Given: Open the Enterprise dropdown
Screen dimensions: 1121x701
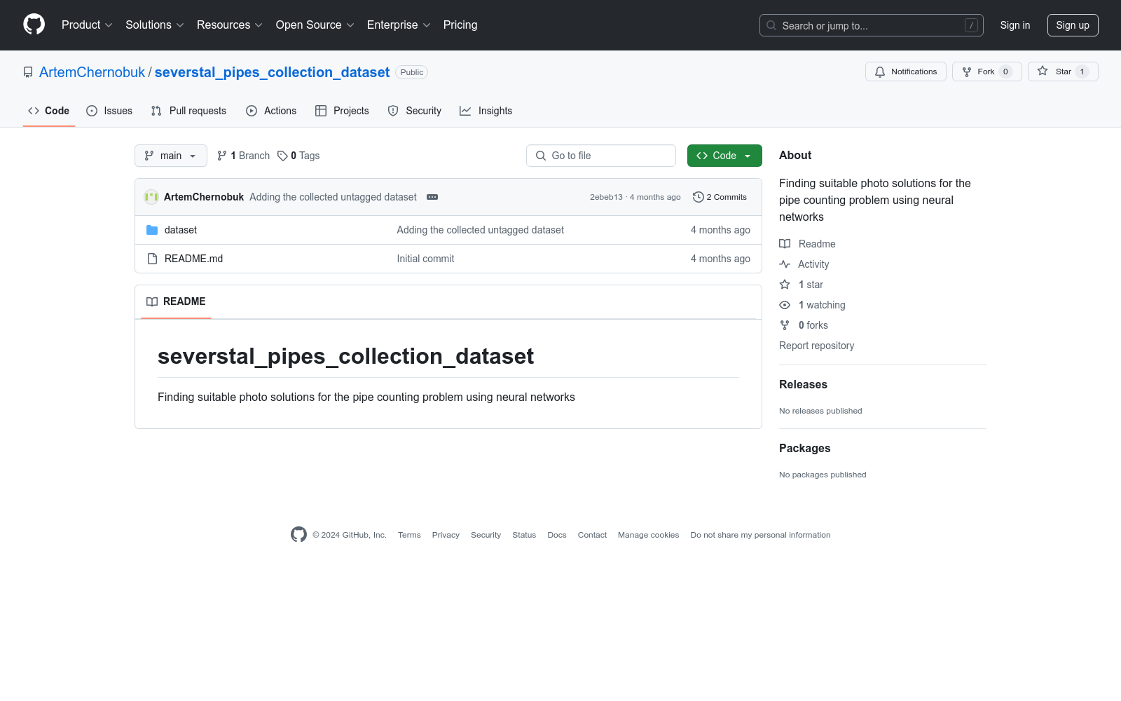Looking at the screenshot, I should coord(399,25).
